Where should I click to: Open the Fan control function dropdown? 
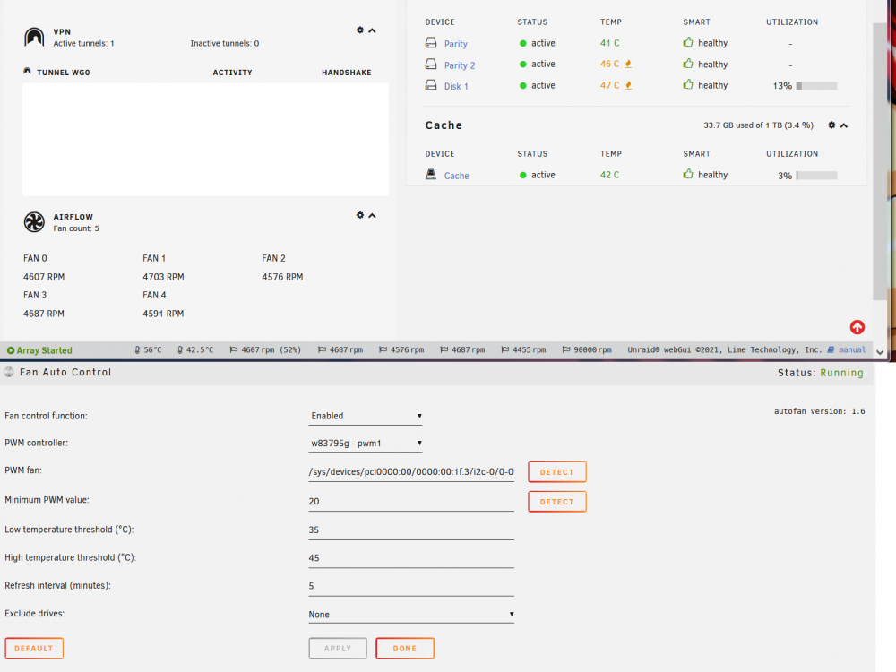point(366,416)
